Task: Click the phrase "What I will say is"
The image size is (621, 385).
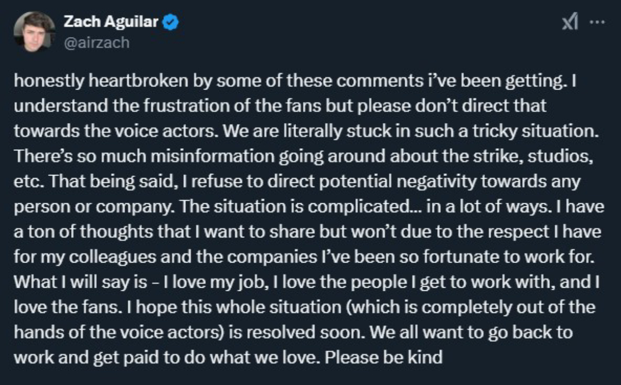Action: (x=76, y=282)
